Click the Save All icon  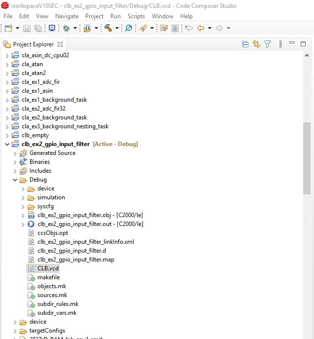[38, 28]
